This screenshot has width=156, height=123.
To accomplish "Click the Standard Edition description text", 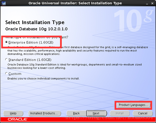I will click(x=75, y=66).
